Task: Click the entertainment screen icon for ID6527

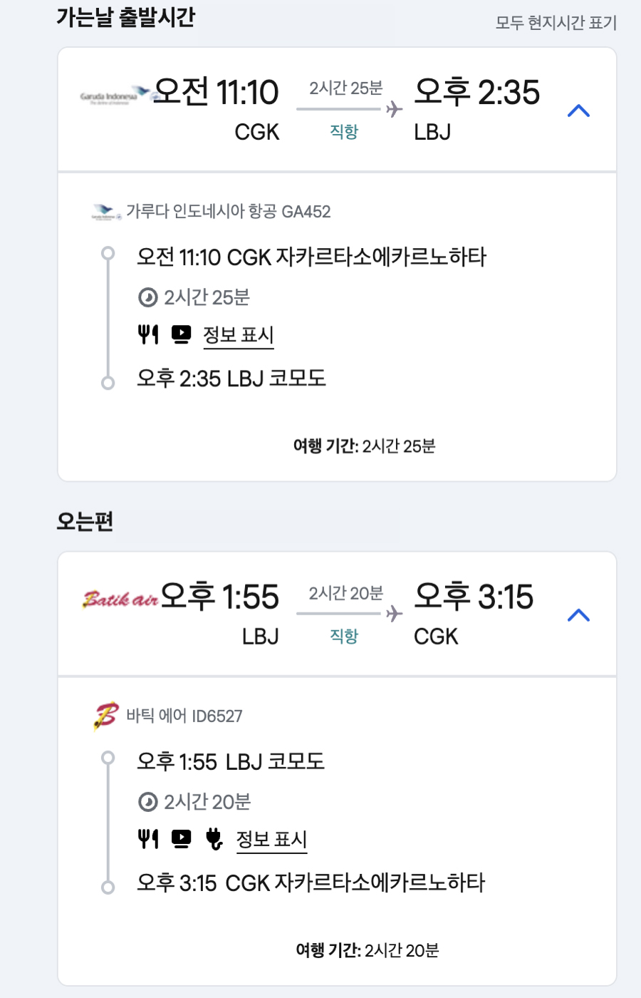Action: [x=182, y=839]
